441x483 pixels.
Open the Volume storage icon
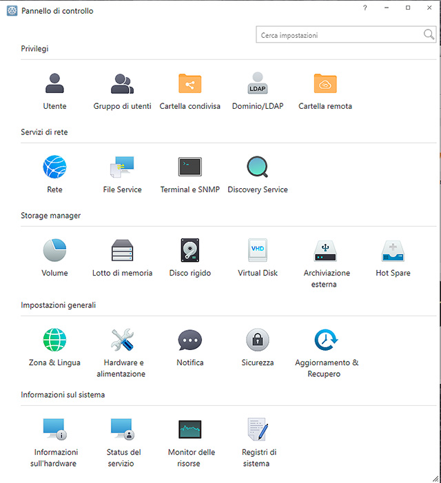pyautogui.click(x=54, y=251)
